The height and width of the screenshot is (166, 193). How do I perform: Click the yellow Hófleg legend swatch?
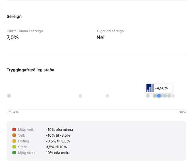14,141
